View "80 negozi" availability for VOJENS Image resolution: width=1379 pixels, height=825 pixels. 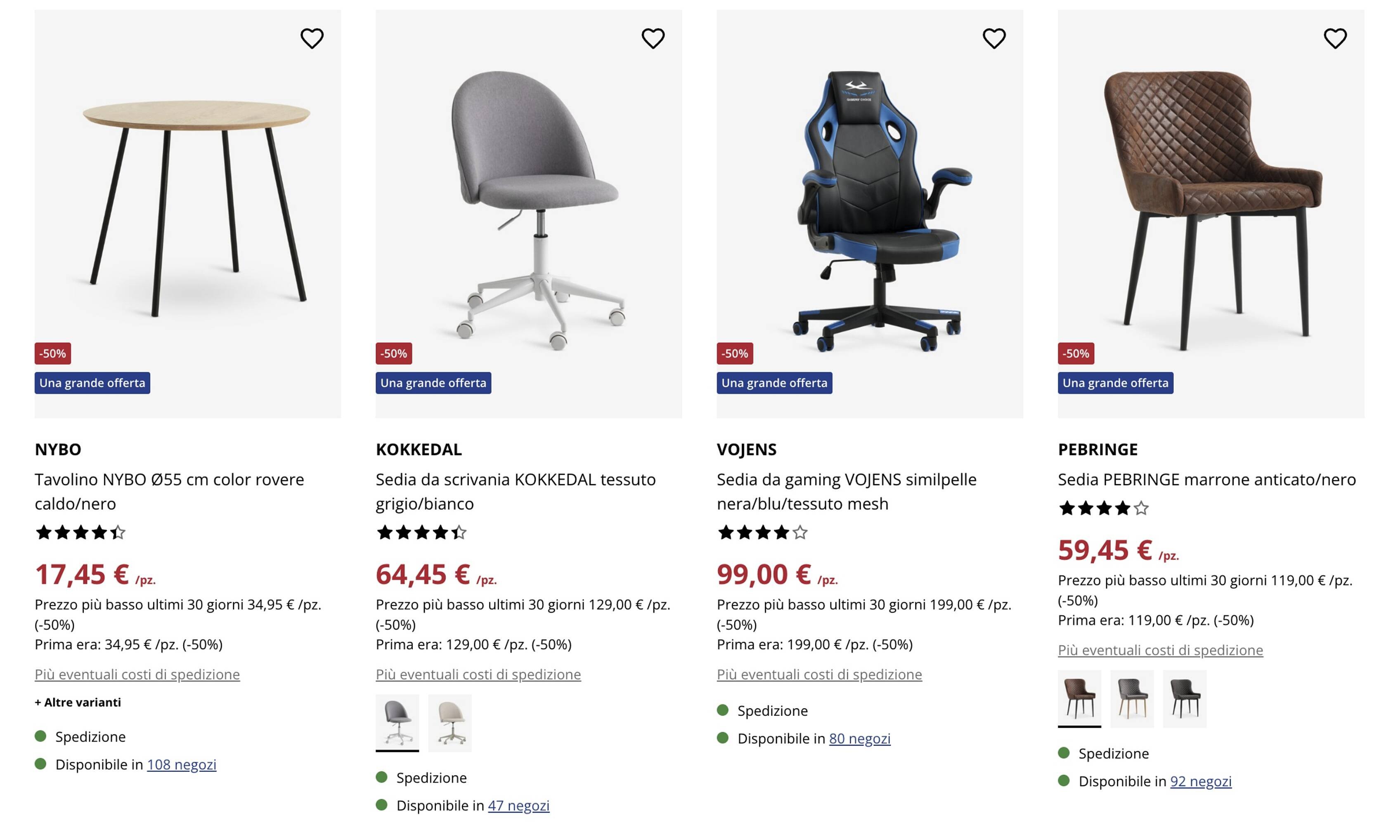859,738
